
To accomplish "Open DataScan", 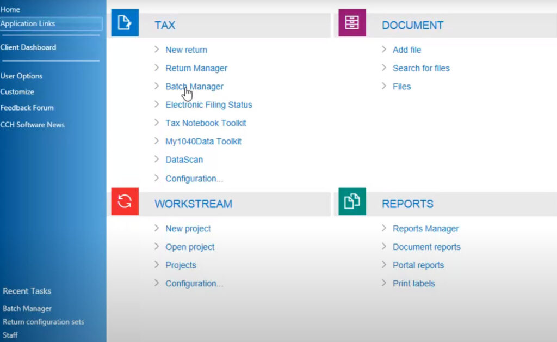I will (x=184, y=160).
